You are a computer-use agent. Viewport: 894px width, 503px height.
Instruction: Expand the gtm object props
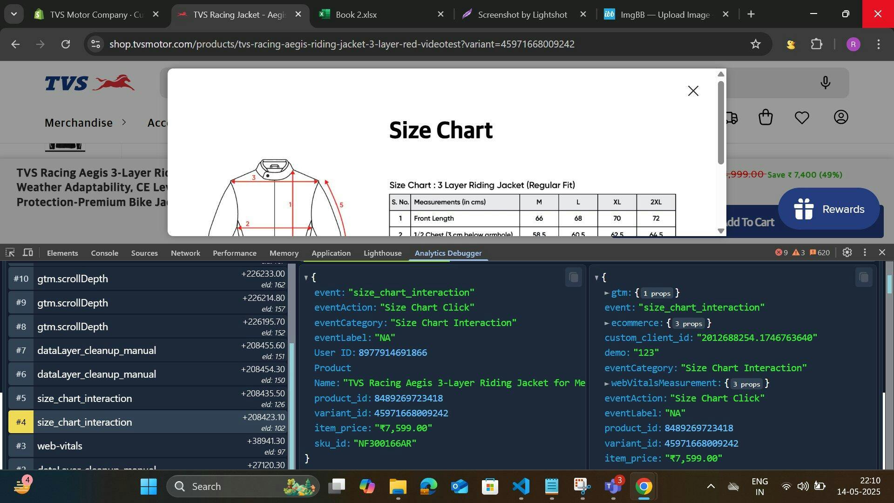pyautogui.click(x=607, y=293)
